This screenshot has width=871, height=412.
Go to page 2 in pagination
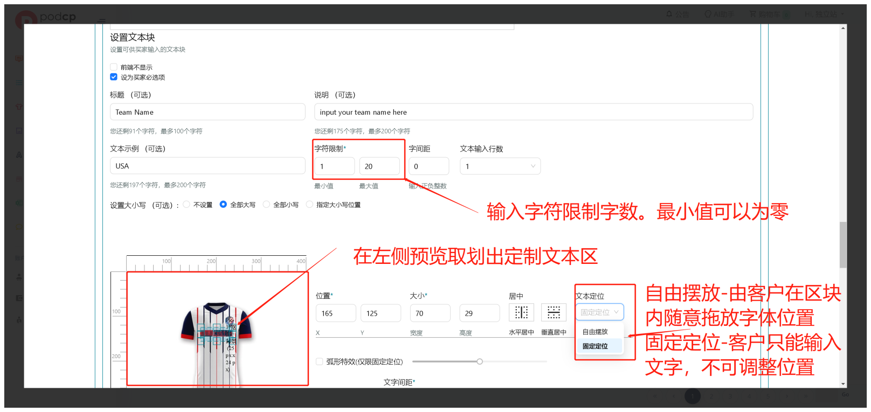point(711,396)
